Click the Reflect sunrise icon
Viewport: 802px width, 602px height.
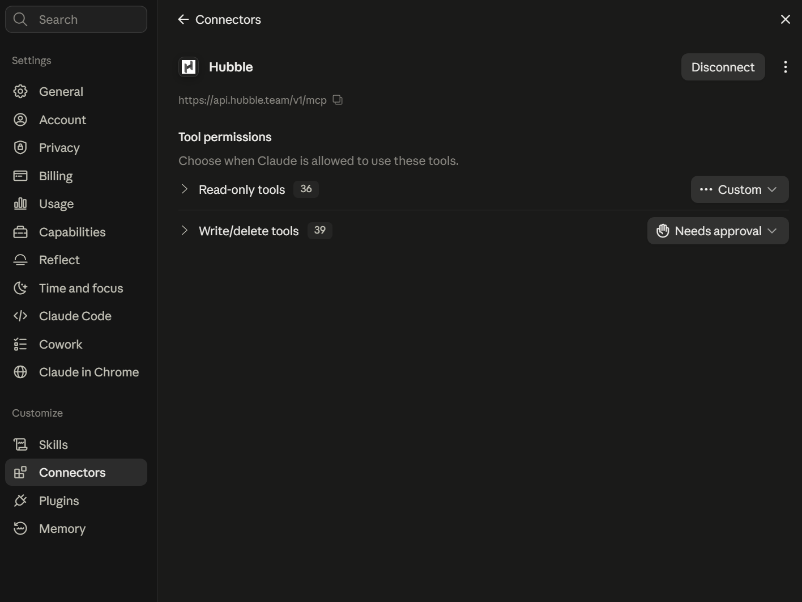click(20, 260)
